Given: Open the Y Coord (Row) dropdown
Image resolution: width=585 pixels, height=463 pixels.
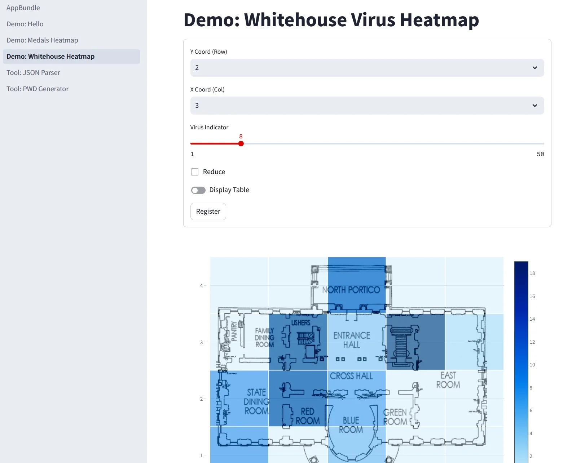Looking at the screenshot, I should coord(367,68).
